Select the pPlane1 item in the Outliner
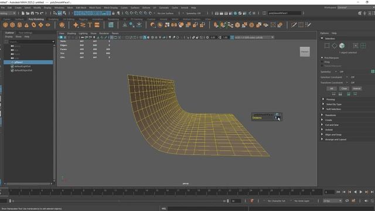This screenshot has width=375, height=211. point(28,62)
